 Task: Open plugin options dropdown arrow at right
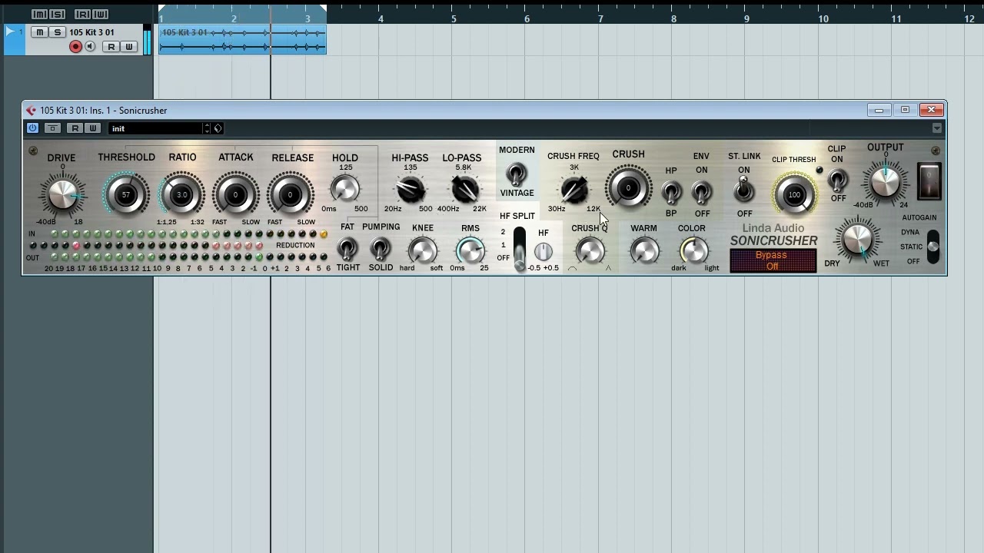coord(936,128)
